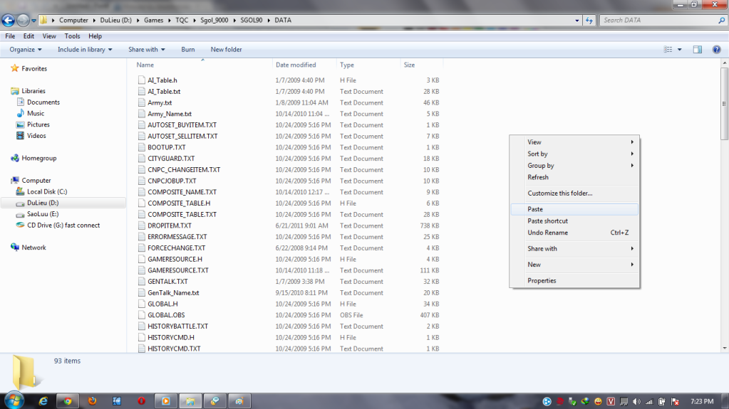
Task: Expand Group by submenu in context menu
Action: [574, 165]
